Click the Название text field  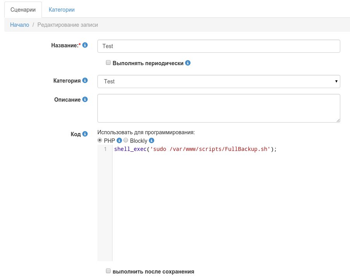pos(218,46)
